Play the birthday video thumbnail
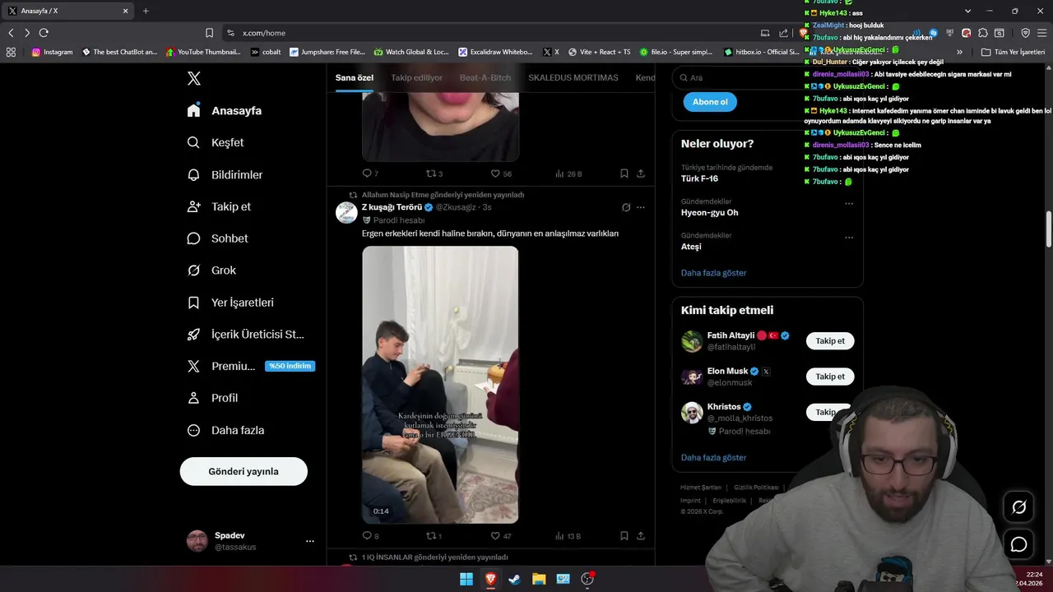This screenshot has height=592, width=1053. (x=440, y=385)
